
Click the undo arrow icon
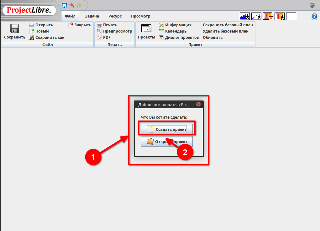pos(72,5)
